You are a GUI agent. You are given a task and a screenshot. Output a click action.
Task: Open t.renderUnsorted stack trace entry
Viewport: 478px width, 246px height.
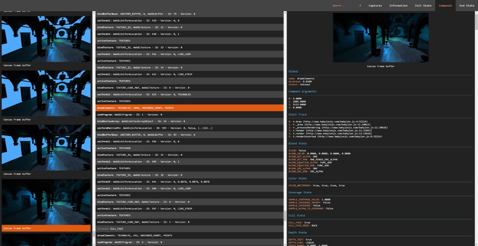335,137
